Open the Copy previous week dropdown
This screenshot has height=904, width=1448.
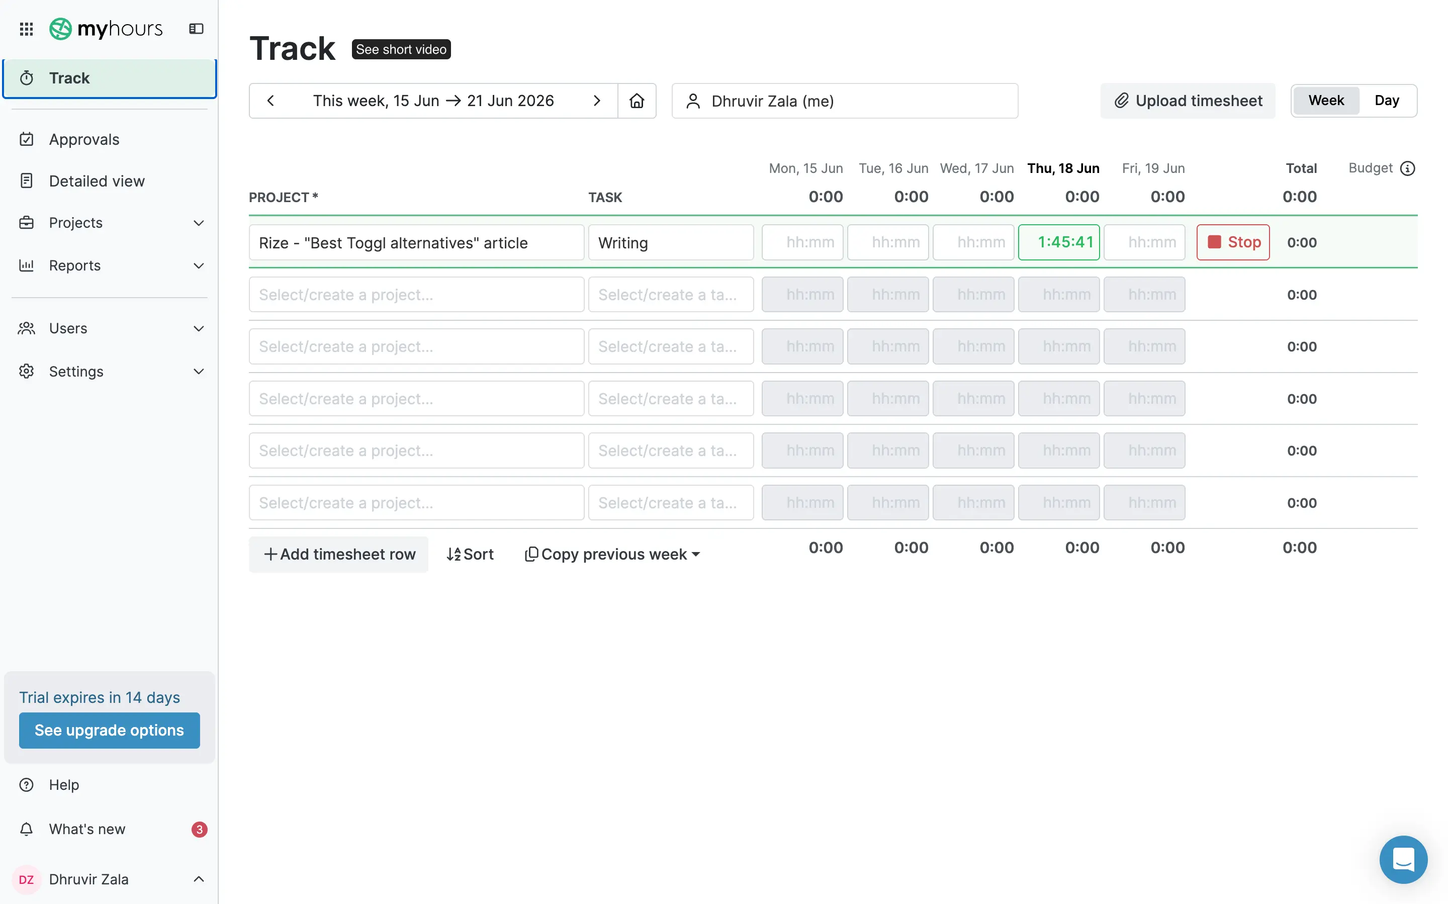tap(612, 554)
